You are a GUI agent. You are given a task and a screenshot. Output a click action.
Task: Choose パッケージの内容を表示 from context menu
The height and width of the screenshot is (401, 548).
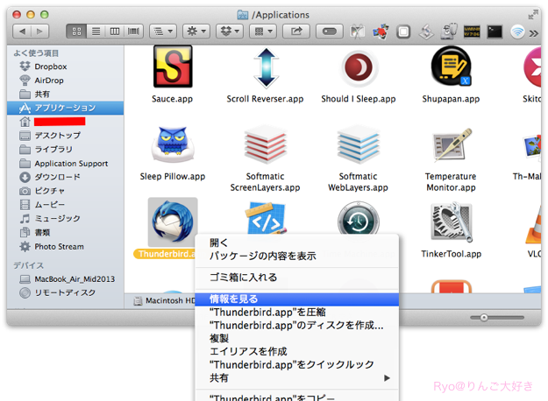pyautogui.click(x=296, y=256)
